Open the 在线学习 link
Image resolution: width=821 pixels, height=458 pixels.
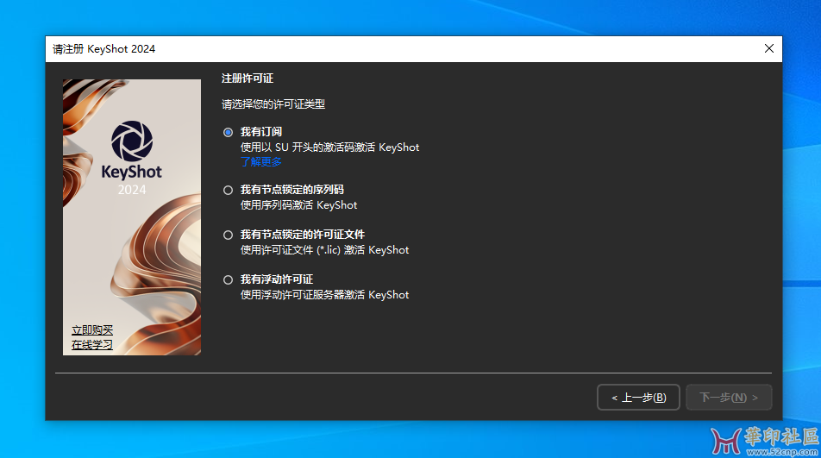(92, 345)
